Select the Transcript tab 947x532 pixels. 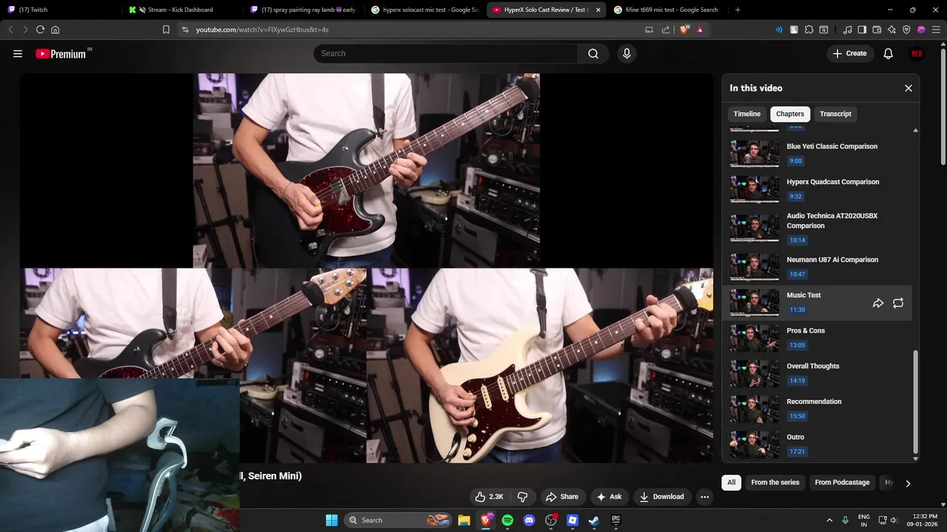pyautogui.click(x=835, y=114)
